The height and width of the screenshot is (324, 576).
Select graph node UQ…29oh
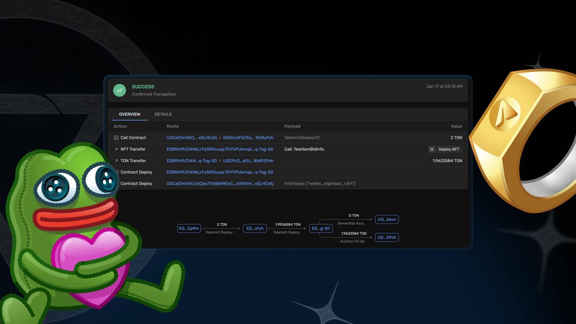coord(387,237)
